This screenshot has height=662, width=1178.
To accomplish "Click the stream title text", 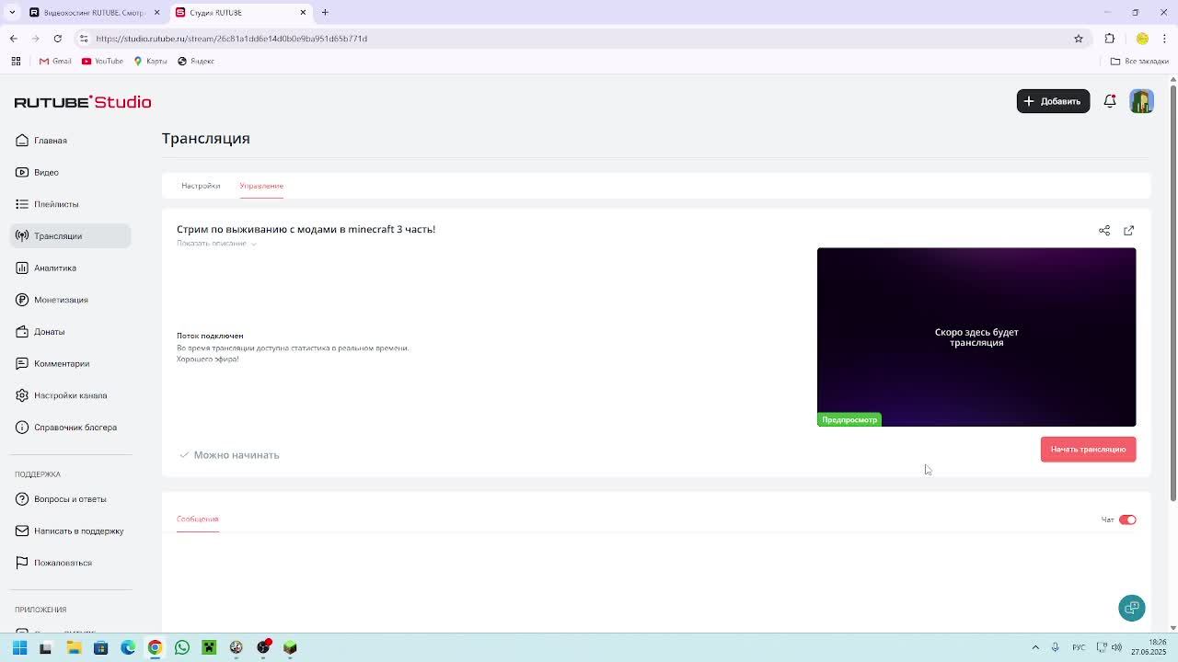I will 306,229.
